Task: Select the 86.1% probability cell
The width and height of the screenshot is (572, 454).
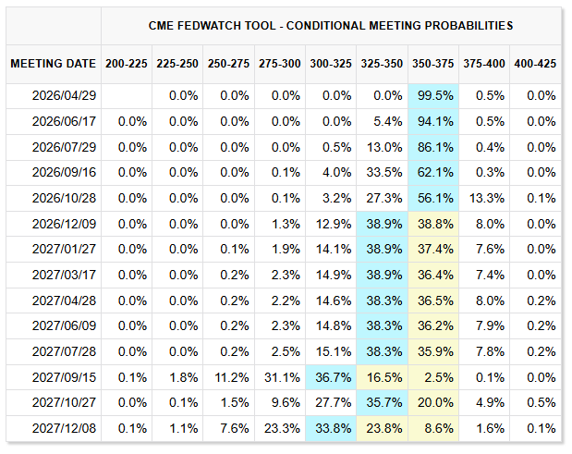Action: (x=432, y=147)
